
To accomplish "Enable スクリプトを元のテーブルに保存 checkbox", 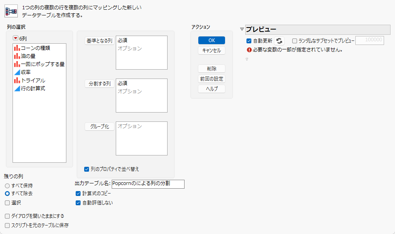I will [7, 225].
